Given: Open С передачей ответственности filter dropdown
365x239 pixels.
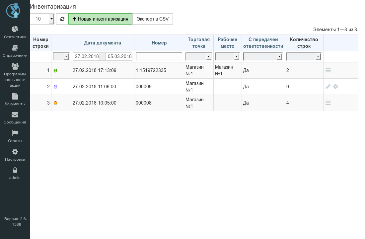Looking at the screenshot, I should click(x=263, y=56).
